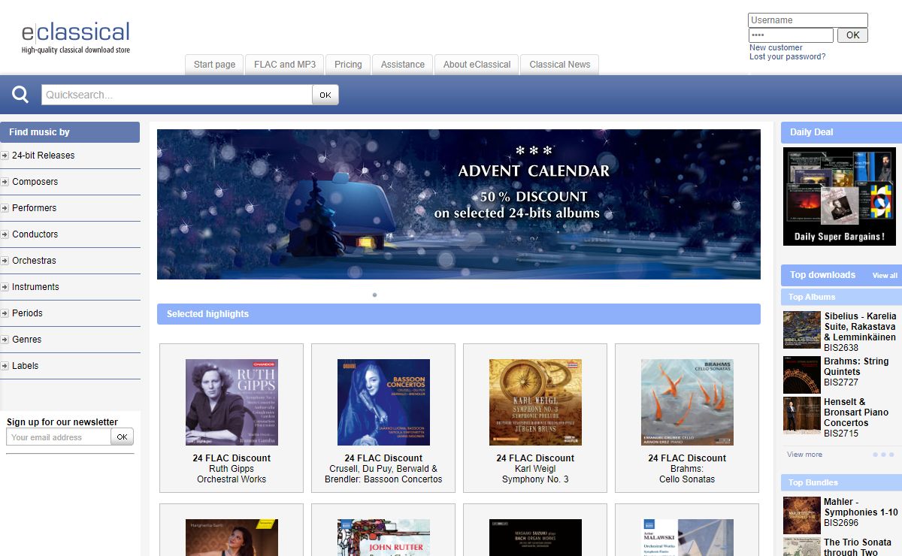Click arrow icon beside Composers
Screen dimensions: 902x556
pyautogui.click(x=5, y=182)
